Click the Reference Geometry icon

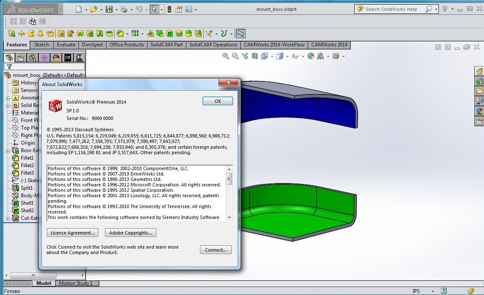click(x=209, y=33)
